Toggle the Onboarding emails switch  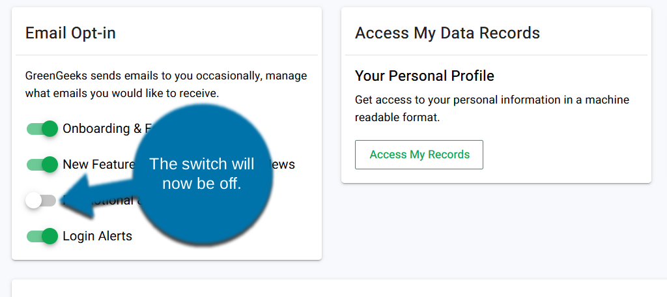click(x=42, y=129)
